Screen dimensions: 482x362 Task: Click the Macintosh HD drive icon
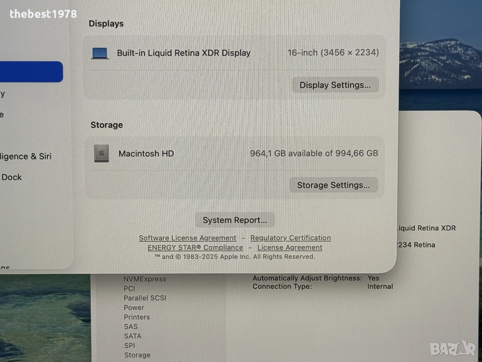click(x=101, y=154)
